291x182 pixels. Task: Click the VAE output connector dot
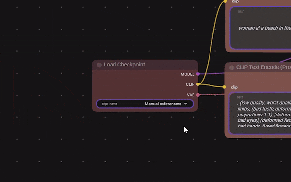click(x=198, y=95)
